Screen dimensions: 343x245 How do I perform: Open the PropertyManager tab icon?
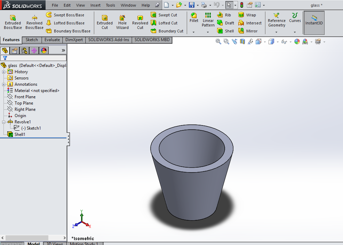15,51
